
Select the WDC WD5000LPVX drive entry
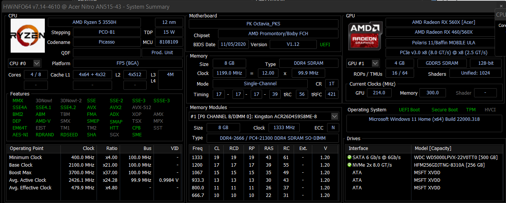456,158
